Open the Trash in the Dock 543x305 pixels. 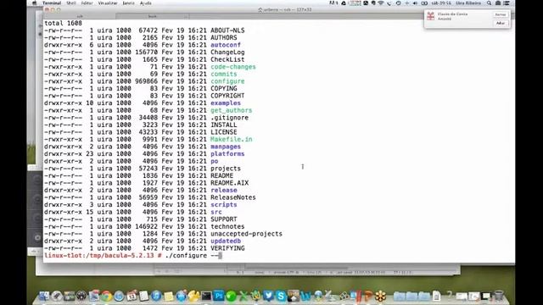tap(499, 296)
